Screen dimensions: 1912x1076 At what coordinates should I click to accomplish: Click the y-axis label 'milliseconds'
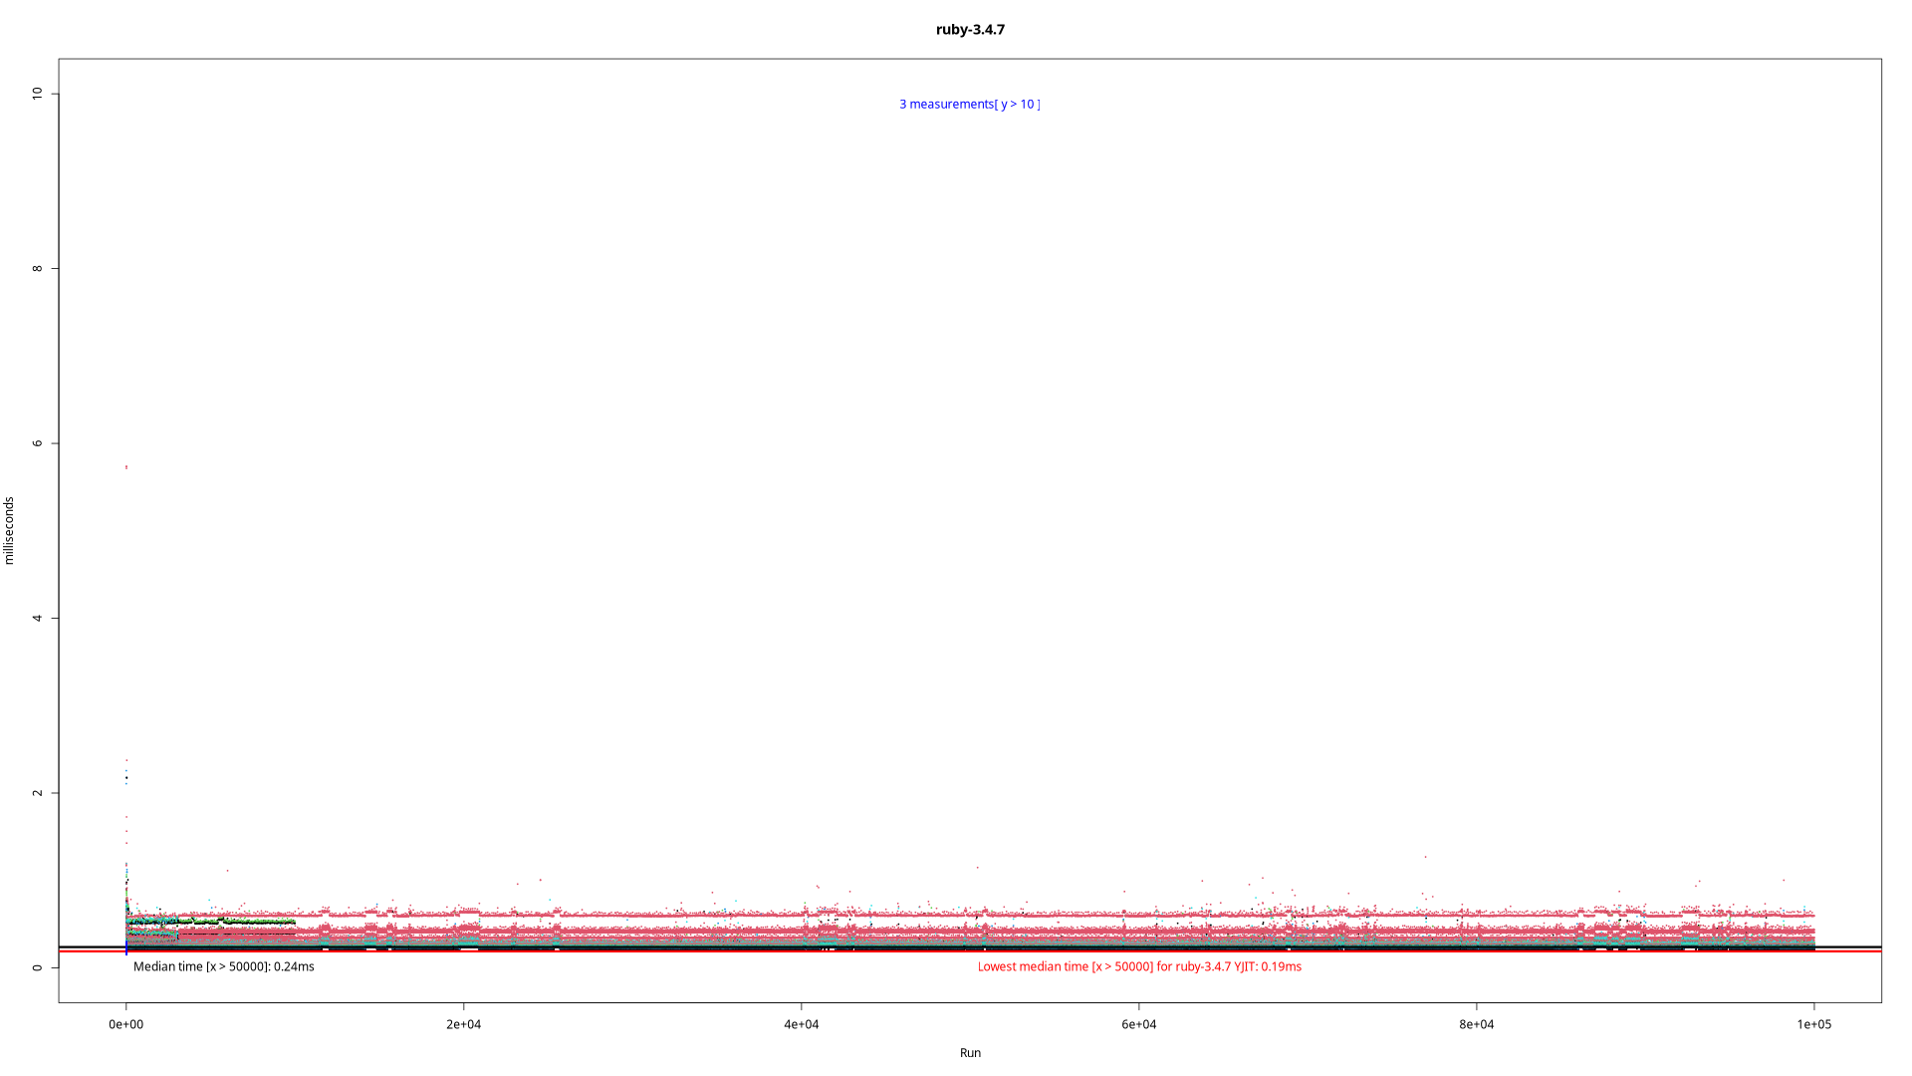[x=10, y=531]
